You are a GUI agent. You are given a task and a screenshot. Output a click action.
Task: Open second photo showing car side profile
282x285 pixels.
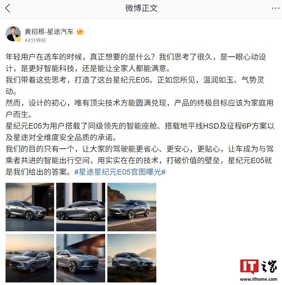81,207
